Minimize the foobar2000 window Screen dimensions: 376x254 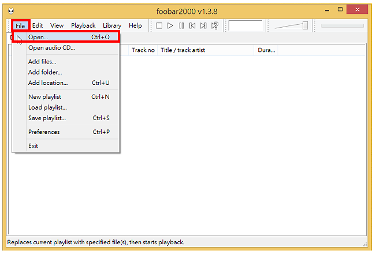click(x=327, y=10)
